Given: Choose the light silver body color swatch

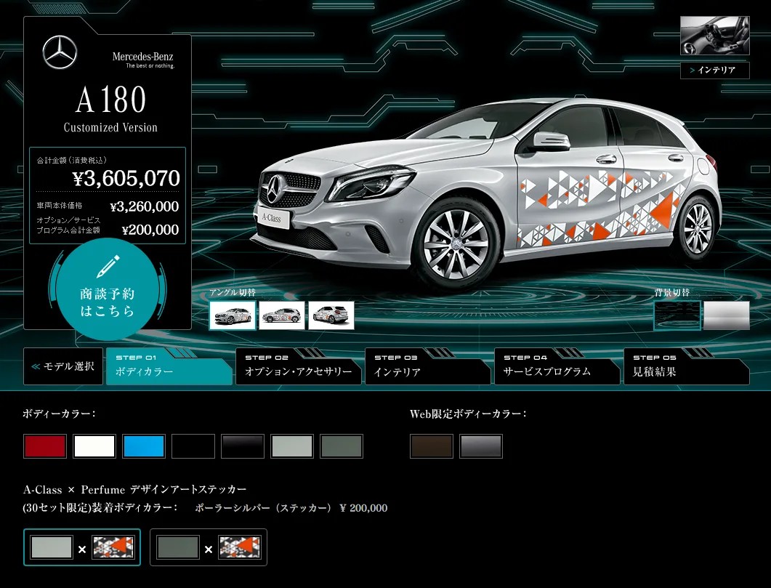Looking at the screenshot, I should pos(292,446).
